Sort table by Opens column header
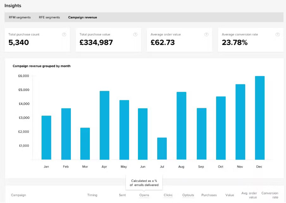This screenshot has width=286, height=203. point(144,195)
